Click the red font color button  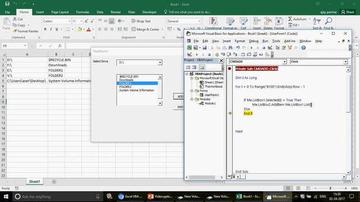[x=89, y=29]
